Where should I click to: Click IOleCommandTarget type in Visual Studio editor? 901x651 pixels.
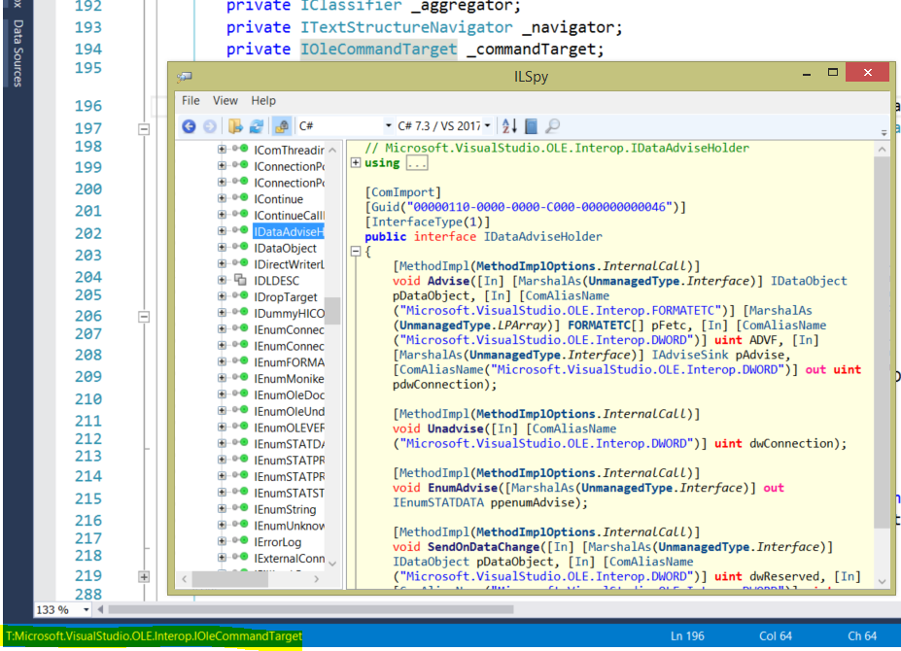(379, 50)
